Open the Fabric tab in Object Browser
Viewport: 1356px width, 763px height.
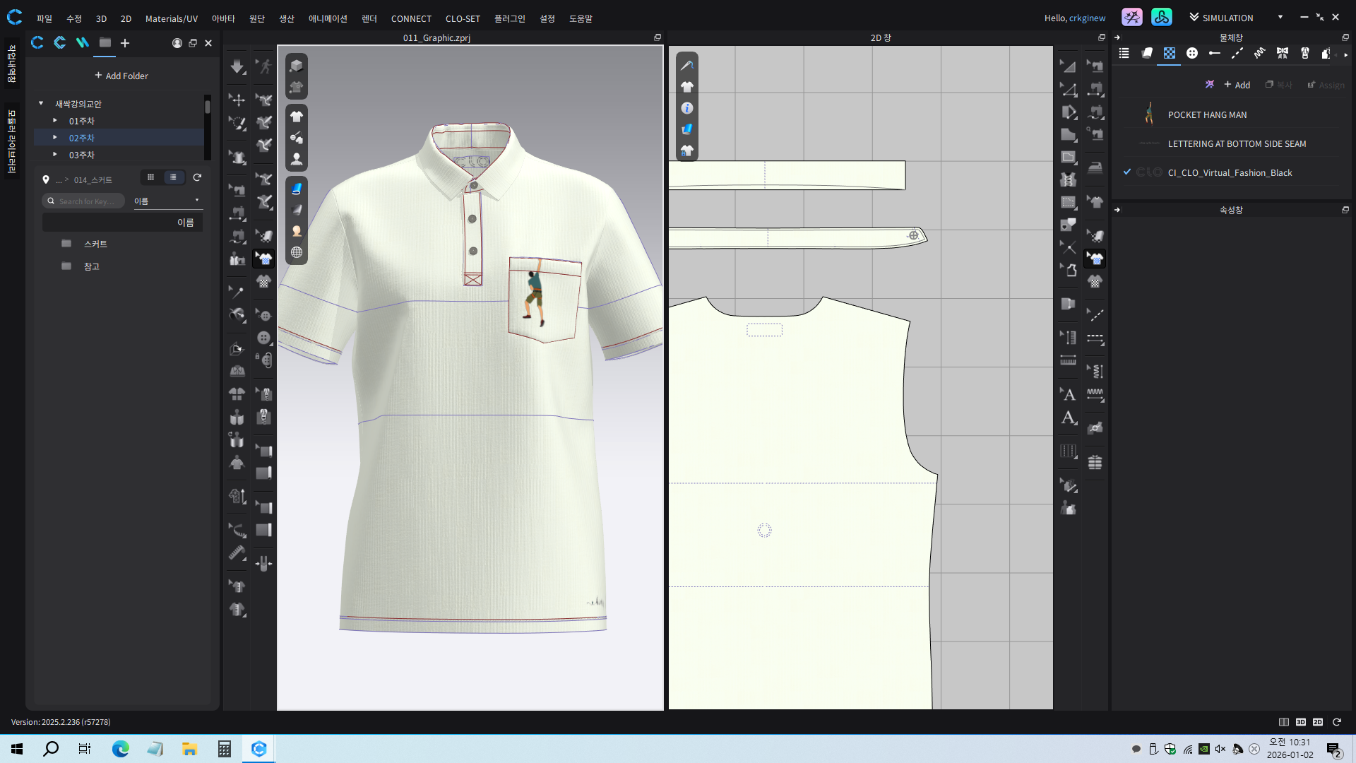1147,53
